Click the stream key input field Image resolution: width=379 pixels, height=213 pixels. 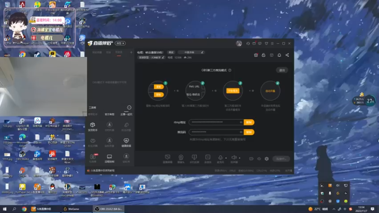pyautogui.click(x=216, y=132)
